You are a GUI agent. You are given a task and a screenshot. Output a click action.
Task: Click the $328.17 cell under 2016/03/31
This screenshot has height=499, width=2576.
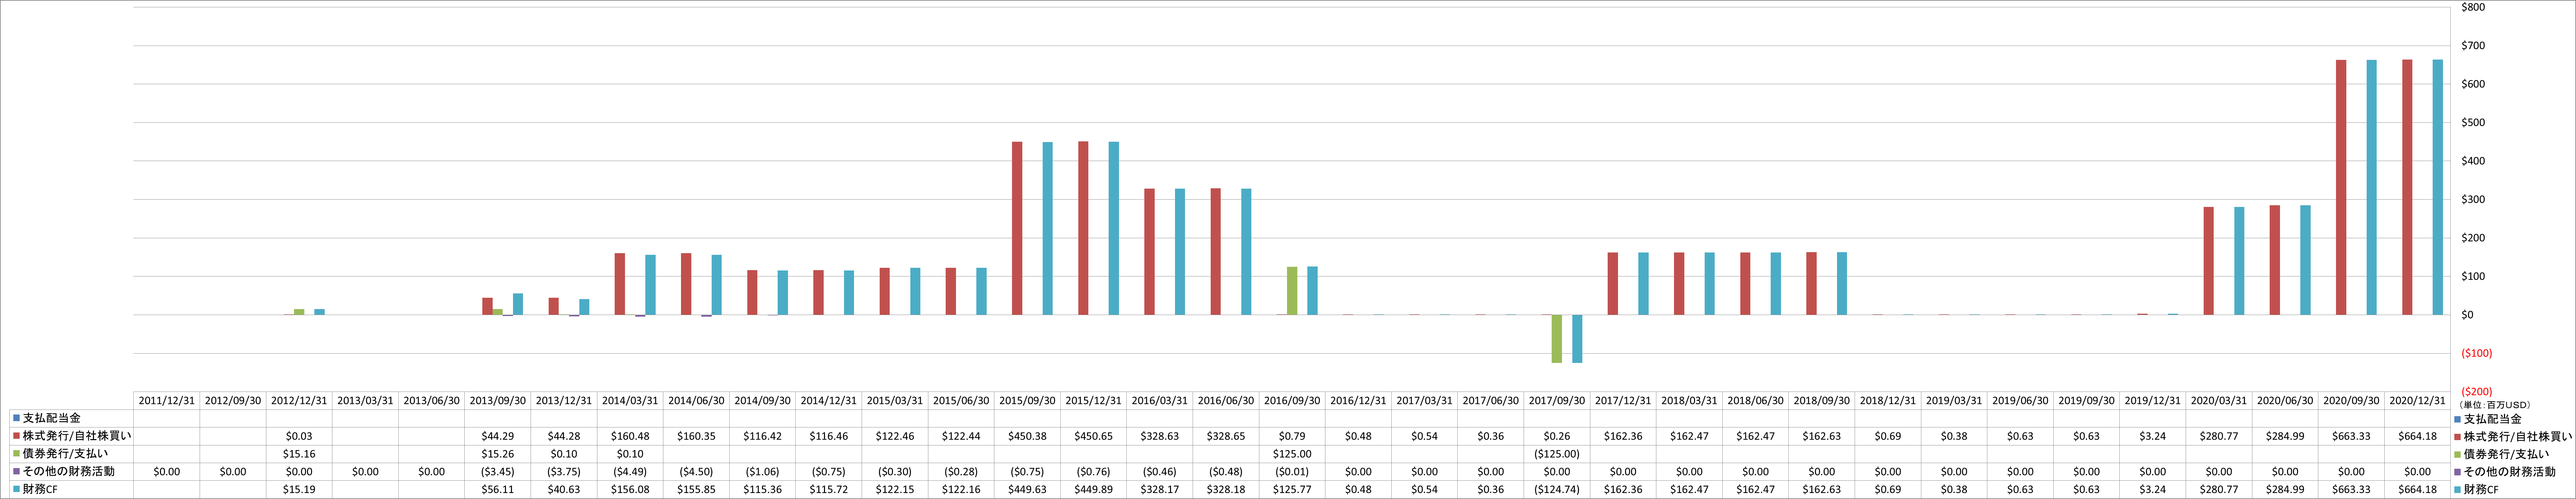1160,489
